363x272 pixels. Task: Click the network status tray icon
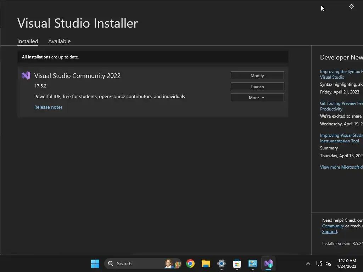319,263
